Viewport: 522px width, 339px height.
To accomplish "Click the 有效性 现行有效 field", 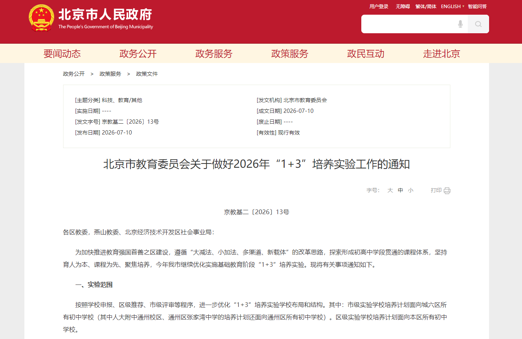I will pos(278,133).
